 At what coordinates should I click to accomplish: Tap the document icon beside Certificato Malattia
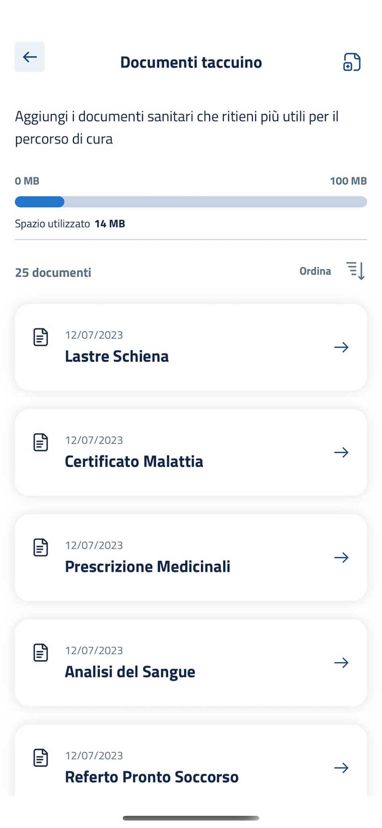click(41, 442)
